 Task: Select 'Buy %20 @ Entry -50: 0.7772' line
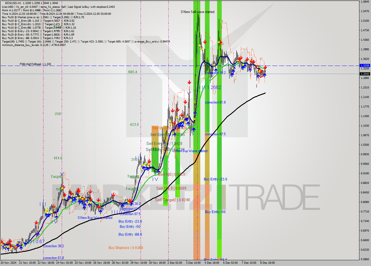point(38,34)
